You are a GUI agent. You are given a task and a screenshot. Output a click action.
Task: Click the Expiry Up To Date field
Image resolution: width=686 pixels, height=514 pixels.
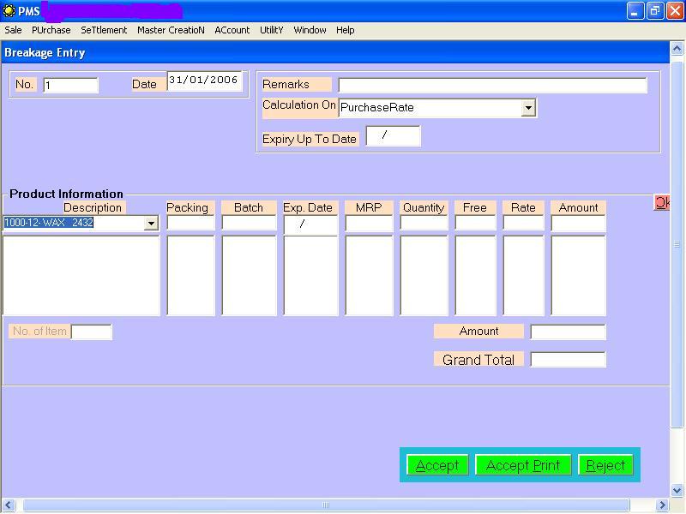click(393, 135)
